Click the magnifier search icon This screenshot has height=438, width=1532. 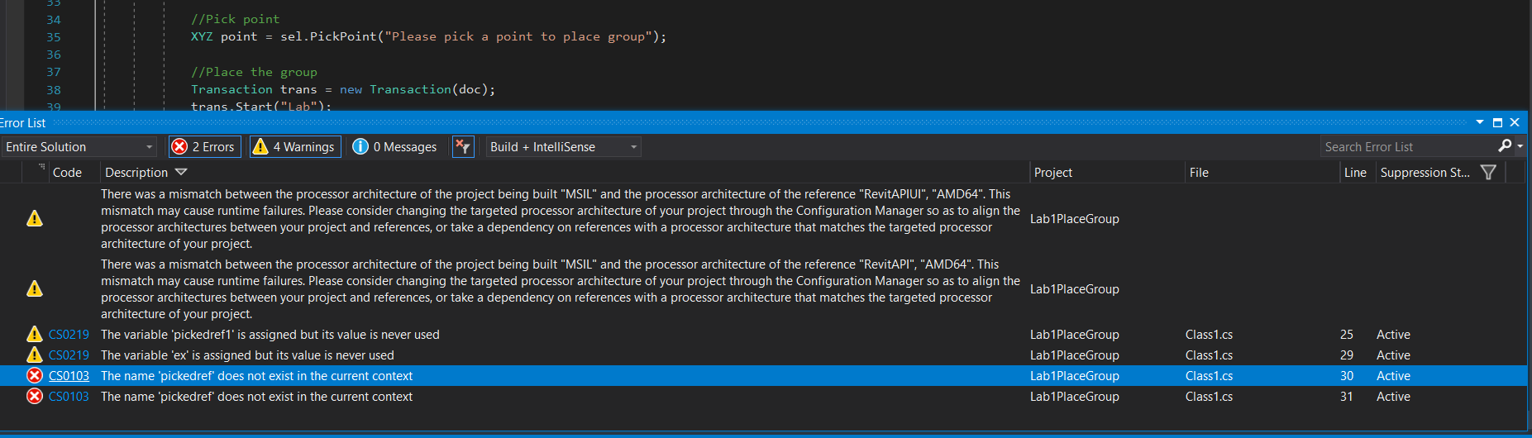(x=1505, y=146)
